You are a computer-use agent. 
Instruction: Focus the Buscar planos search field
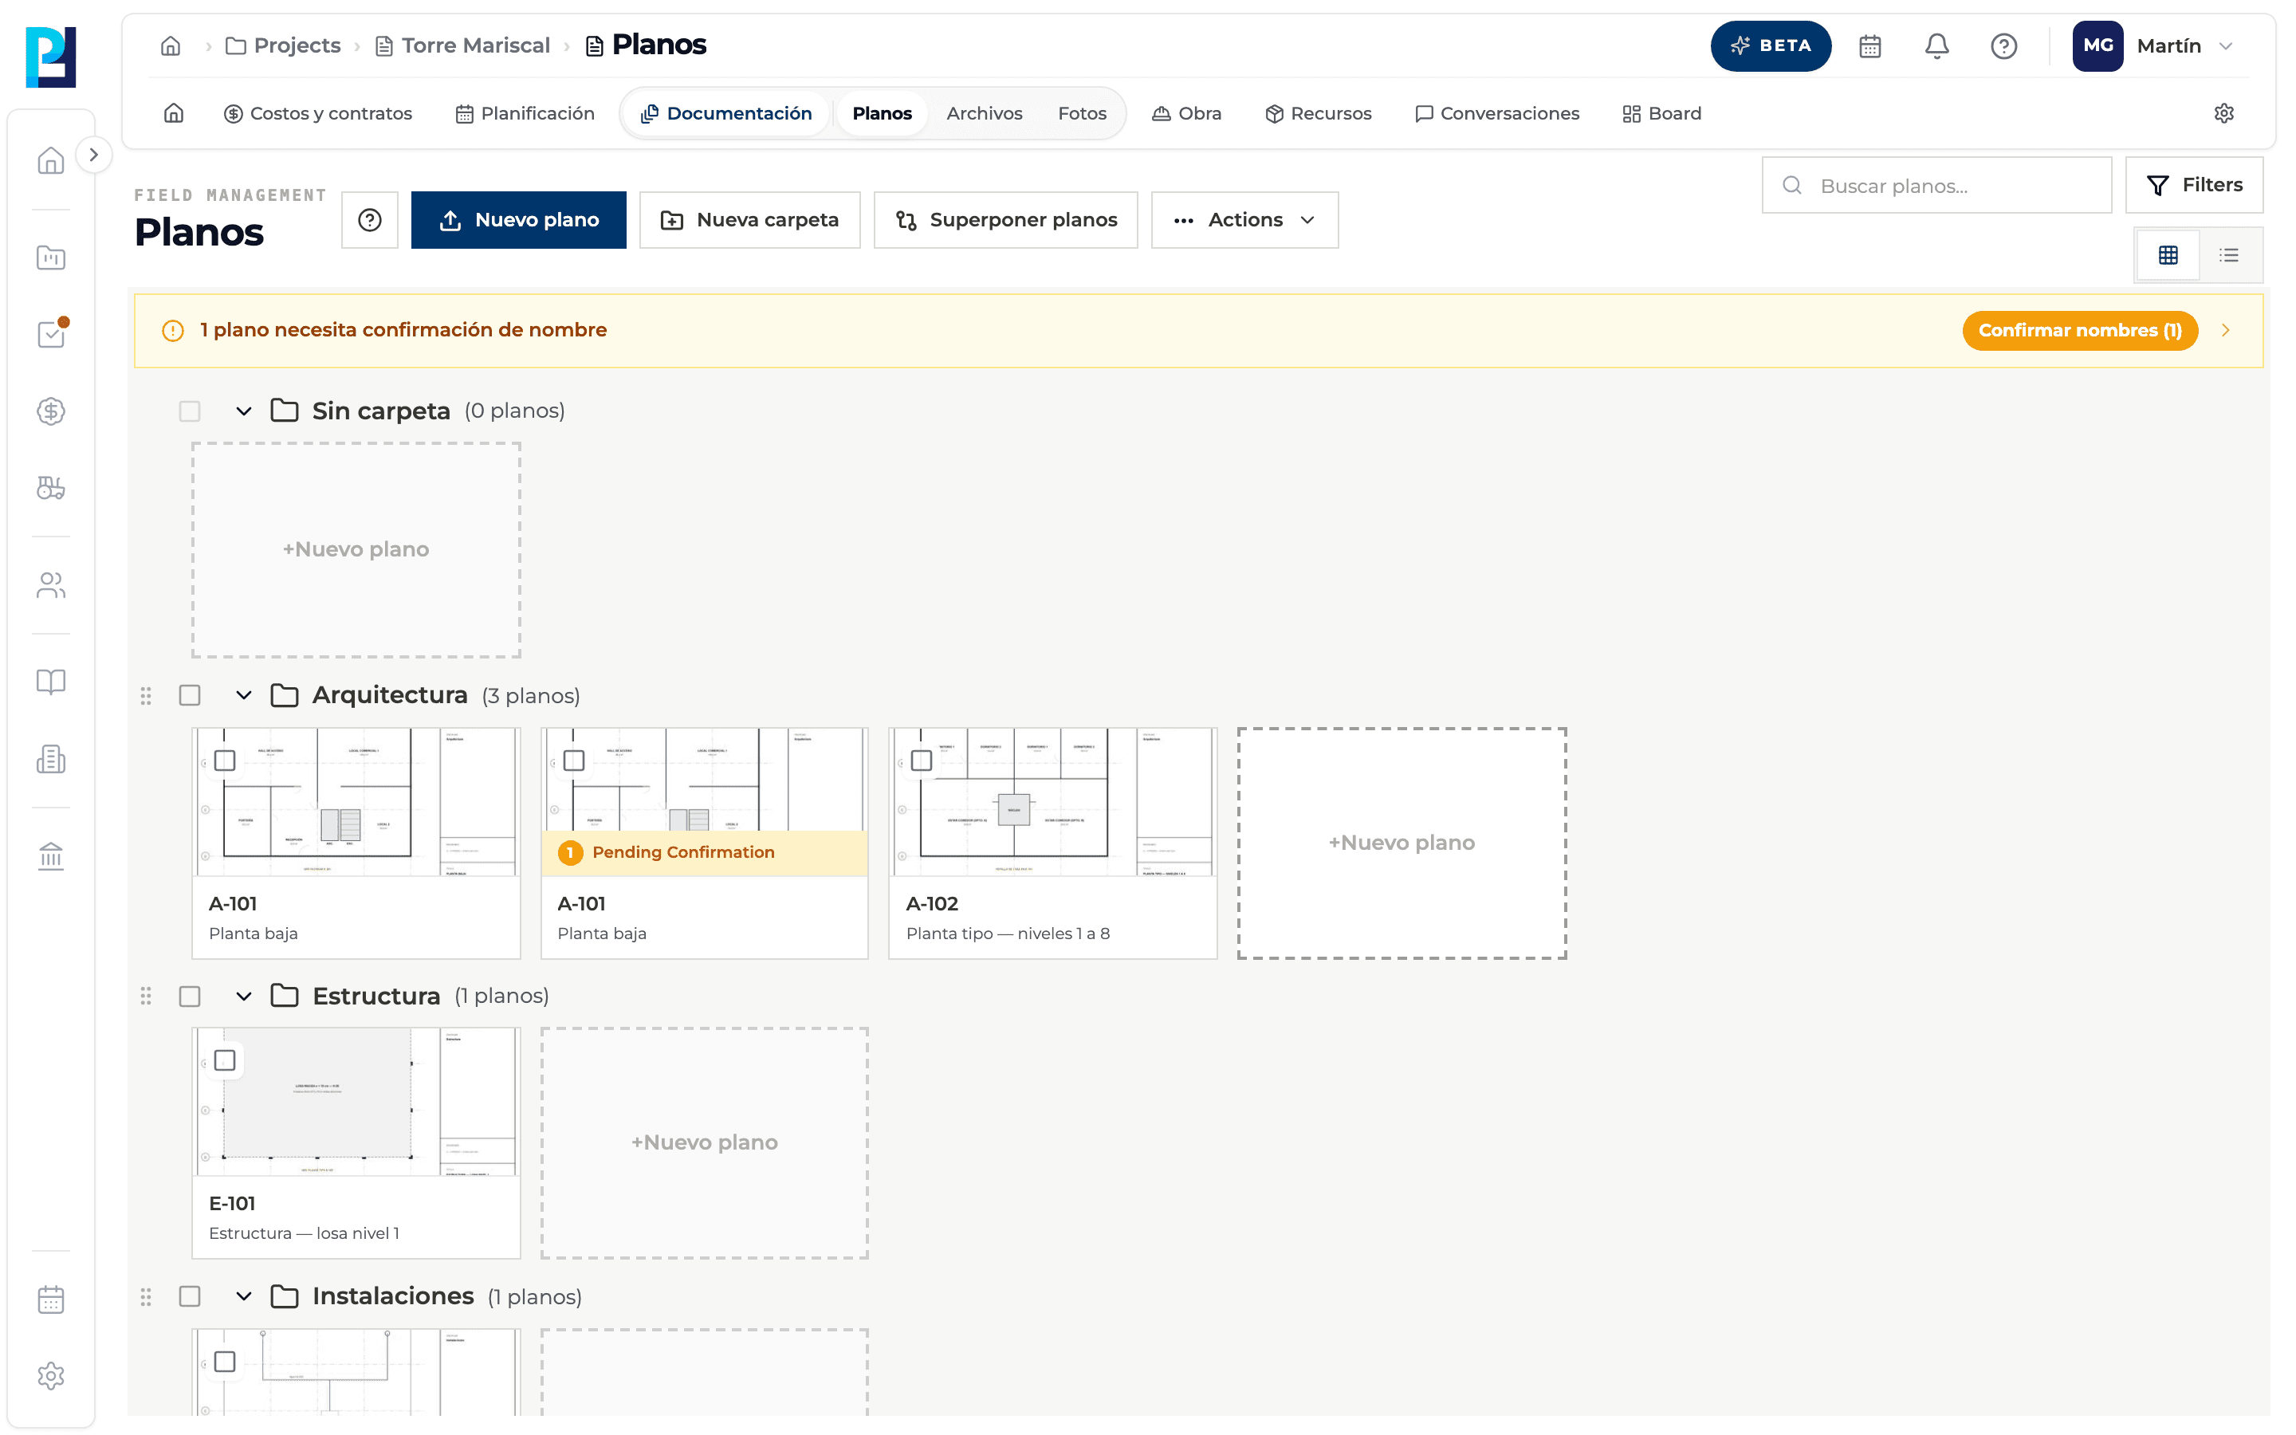(x=1936, y=186)
